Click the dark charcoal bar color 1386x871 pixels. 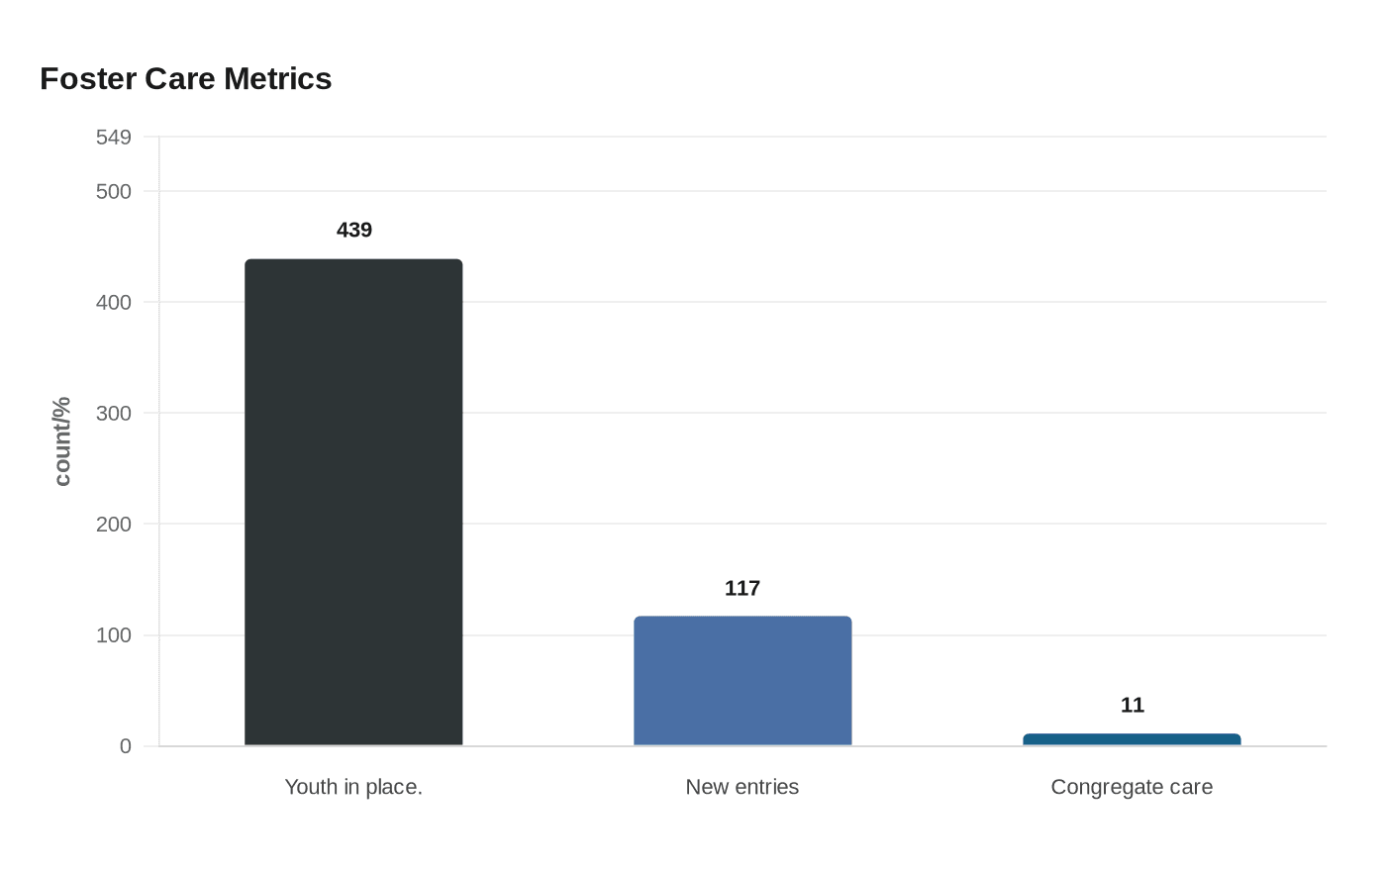tap(353, 502)
